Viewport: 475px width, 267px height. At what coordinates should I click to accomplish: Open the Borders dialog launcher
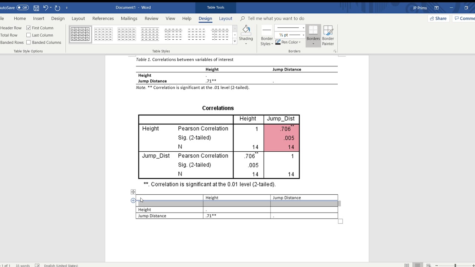pyautogui.click(x=335, y=51)
